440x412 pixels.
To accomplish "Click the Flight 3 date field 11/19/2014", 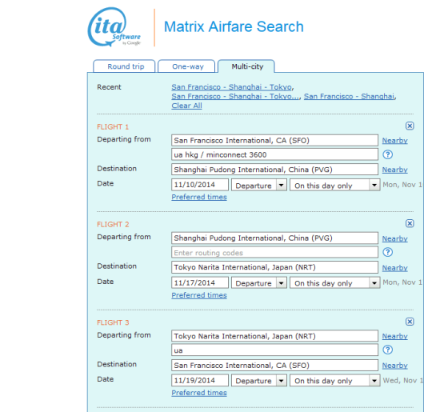I will click(x=200, y=381).
